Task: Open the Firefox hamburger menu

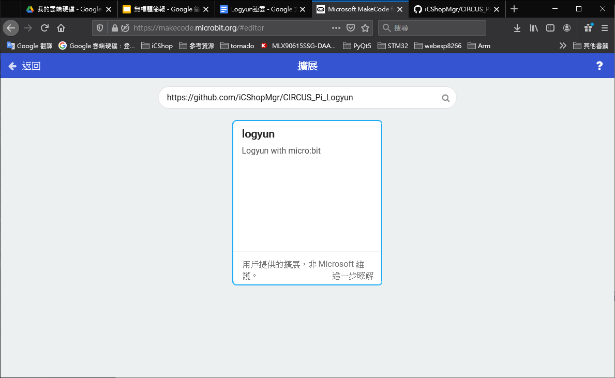Action: [x=605, y=28]
